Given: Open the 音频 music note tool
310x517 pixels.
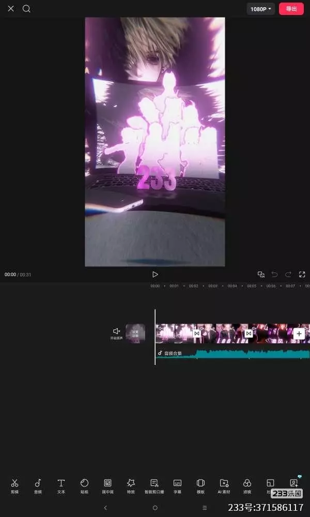Looking at the screenshot, I should pos(38,486).
